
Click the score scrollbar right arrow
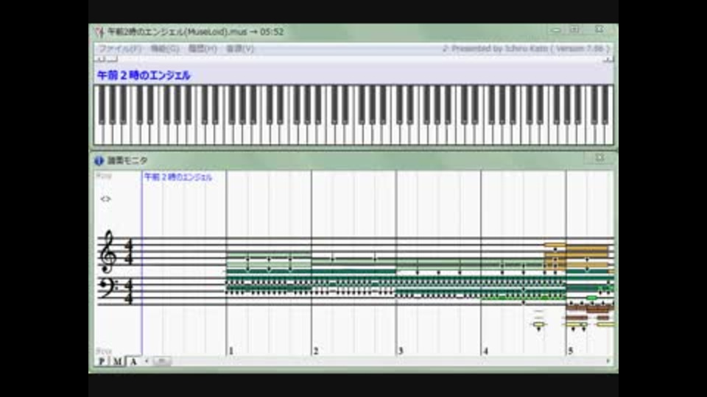pyautogui.click(x=608, y=361)
